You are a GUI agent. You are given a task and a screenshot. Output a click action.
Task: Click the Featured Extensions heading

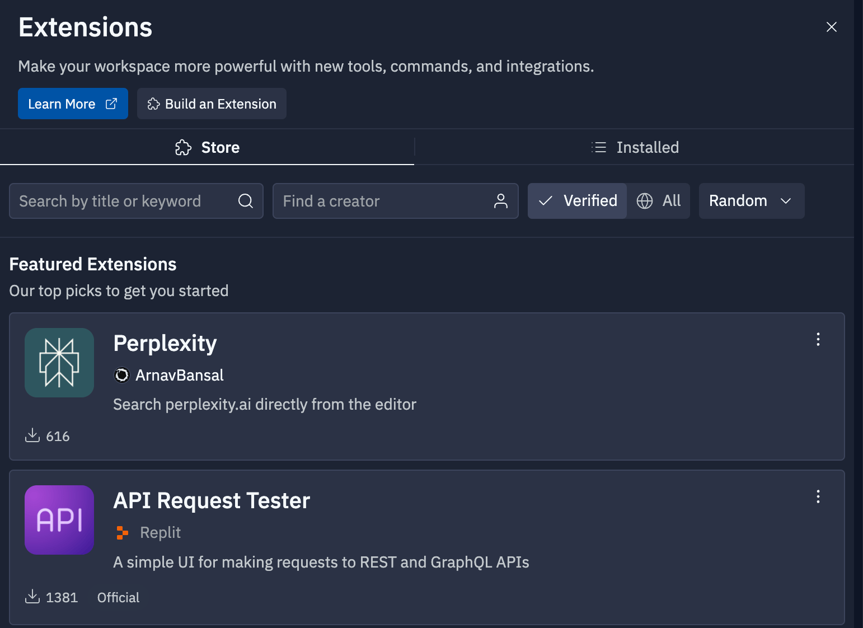coord(93,264)
